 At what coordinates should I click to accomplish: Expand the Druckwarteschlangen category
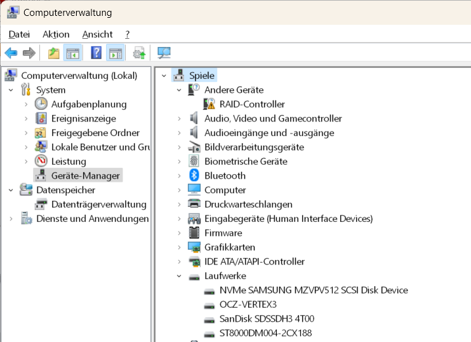click(x=180, y=204)
